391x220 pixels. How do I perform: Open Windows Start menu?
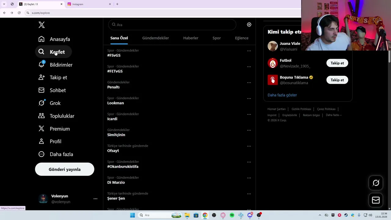pyautogui.click(x=132, y=215)
